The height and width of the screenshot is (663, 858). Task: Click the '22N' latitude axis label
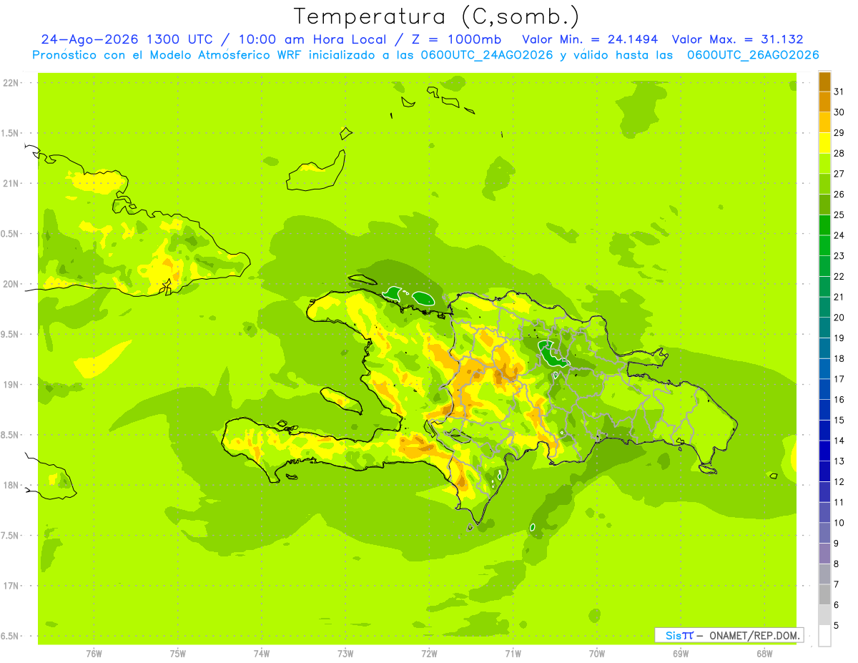tap(11, 83)
